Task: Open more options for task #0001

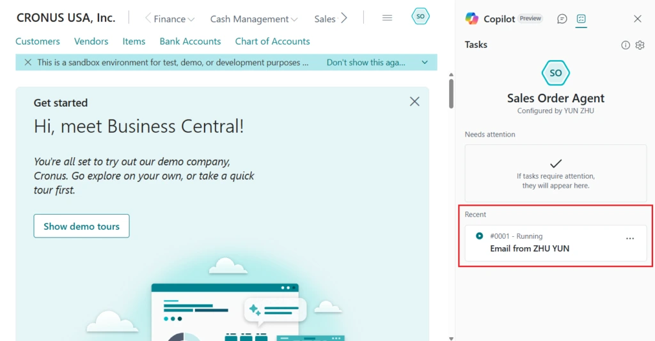Action: click(630, 239)
